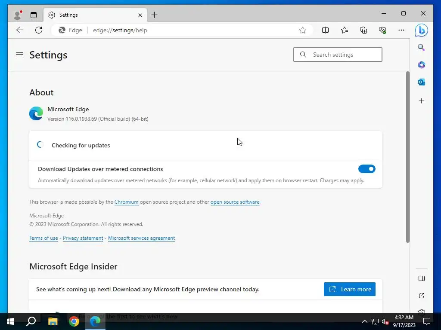Click the Edge site info icon in address bar
The height and width of the screenshot is (330, 441).
click(71, 30)
